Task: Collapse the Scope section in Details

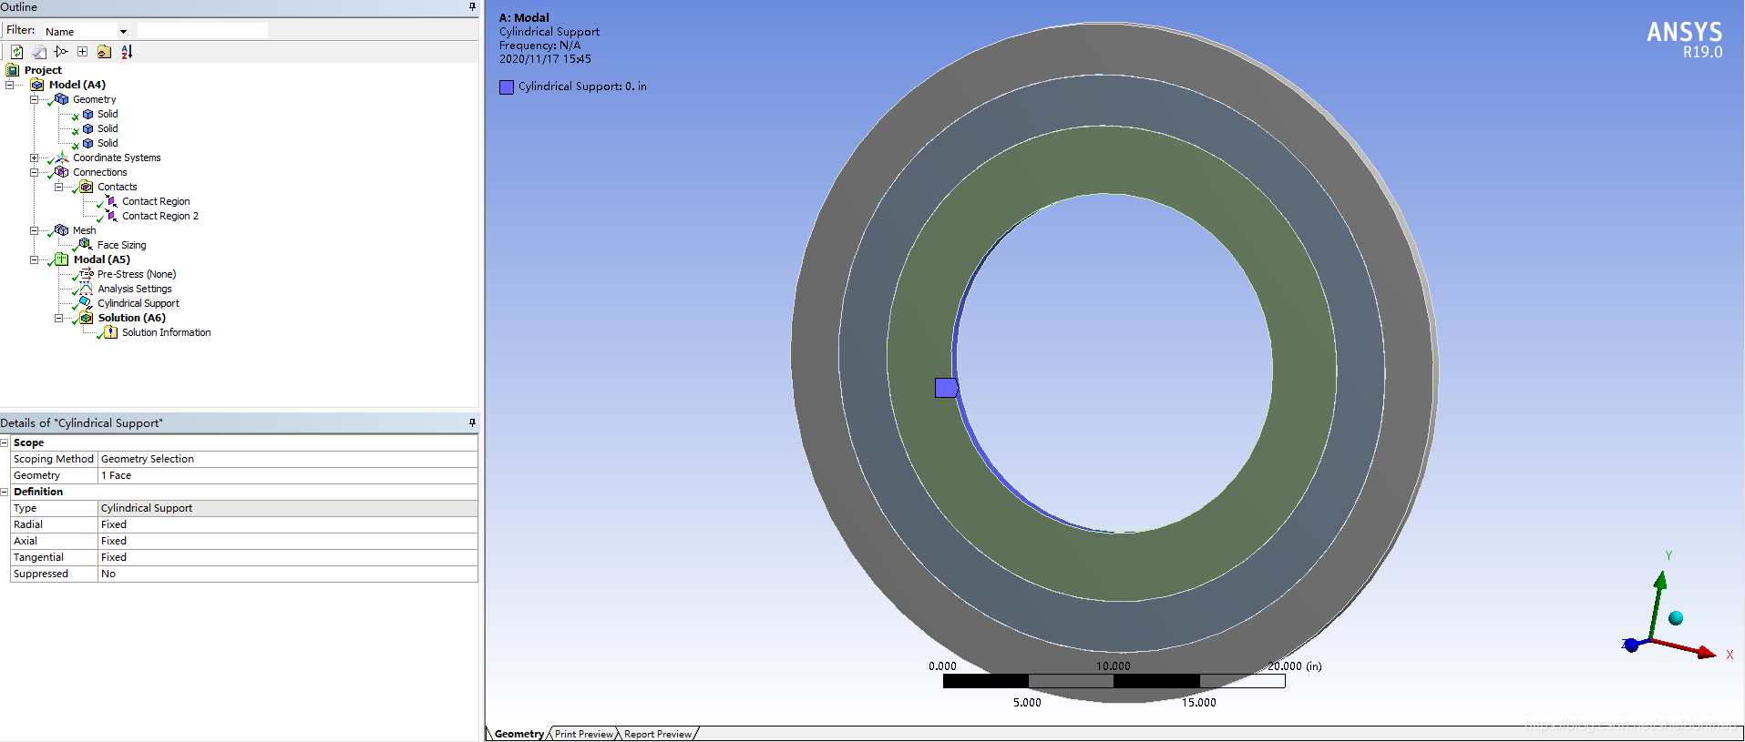Action: tap(5, 442)
